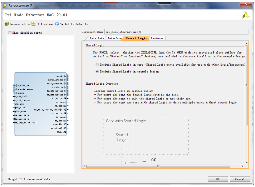
Task: Expand the mdio_external port plus icon
Action: click(x=65, y=84)
